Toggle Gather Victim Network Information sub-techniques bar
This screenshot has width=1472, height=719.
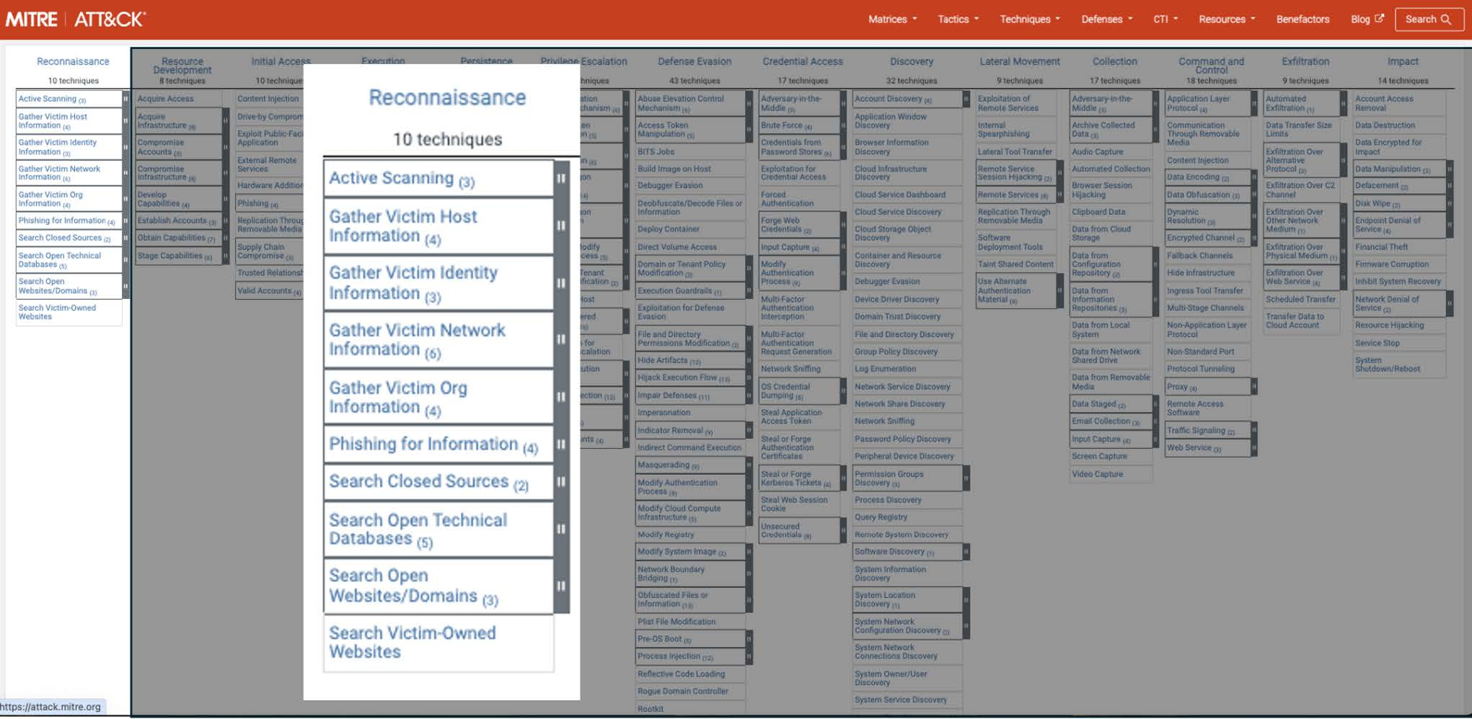(x=561, y=339)
